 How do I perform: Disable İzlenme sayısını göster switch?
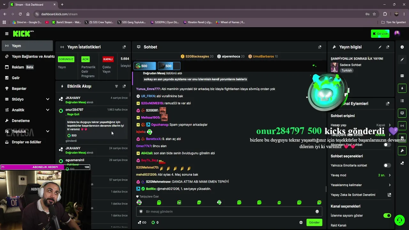(x=387, y=216)
